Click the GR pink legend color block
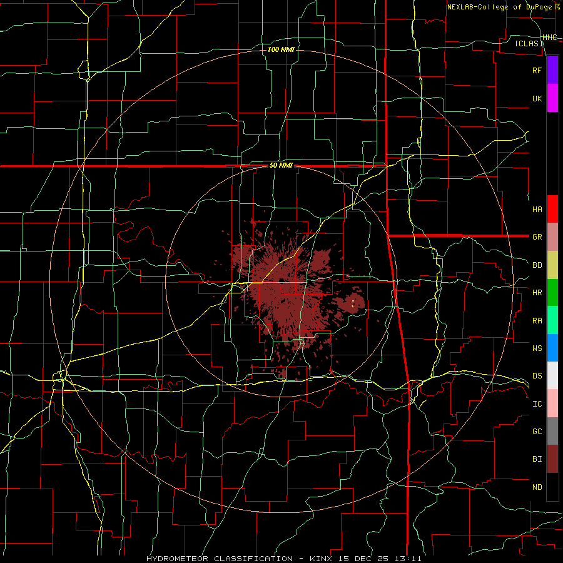This screenshot has width=563, height=563. click(x=552, y=237)
